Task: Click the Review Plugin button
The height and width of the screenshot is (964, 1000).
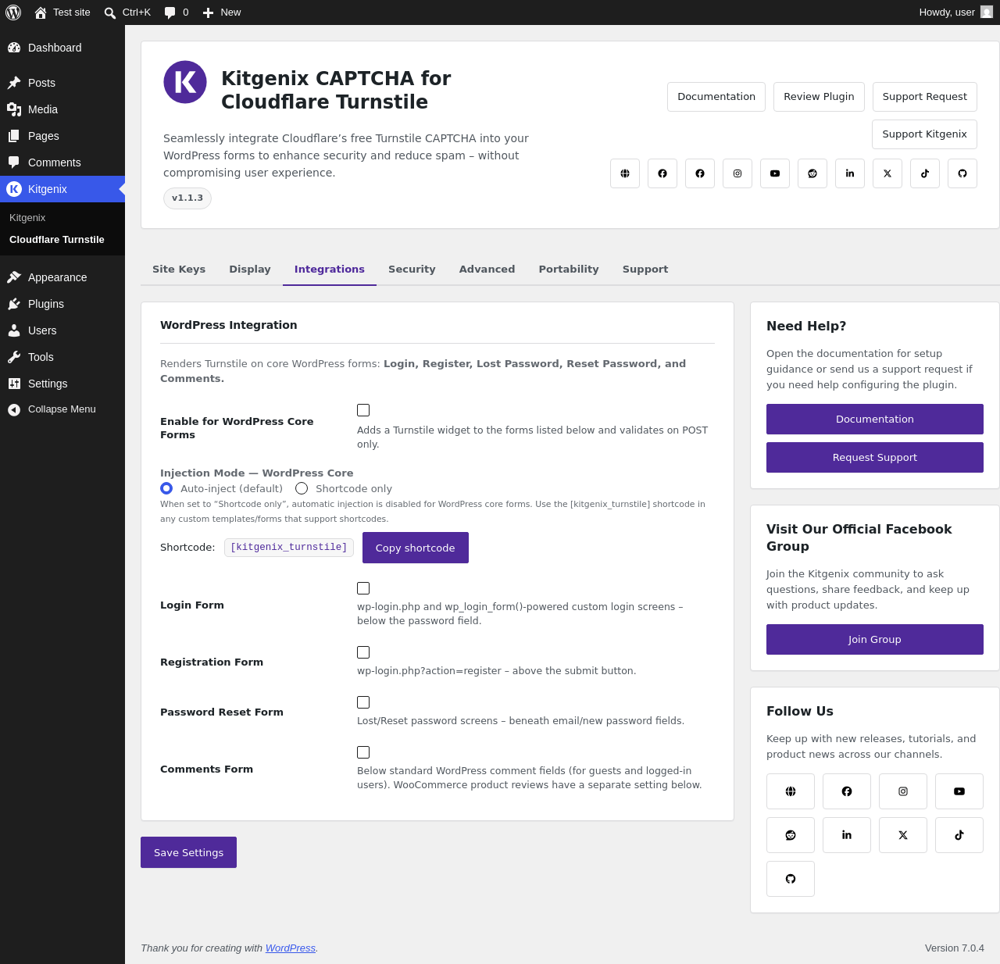Action: pyautogui.click(x=819, y=97)
